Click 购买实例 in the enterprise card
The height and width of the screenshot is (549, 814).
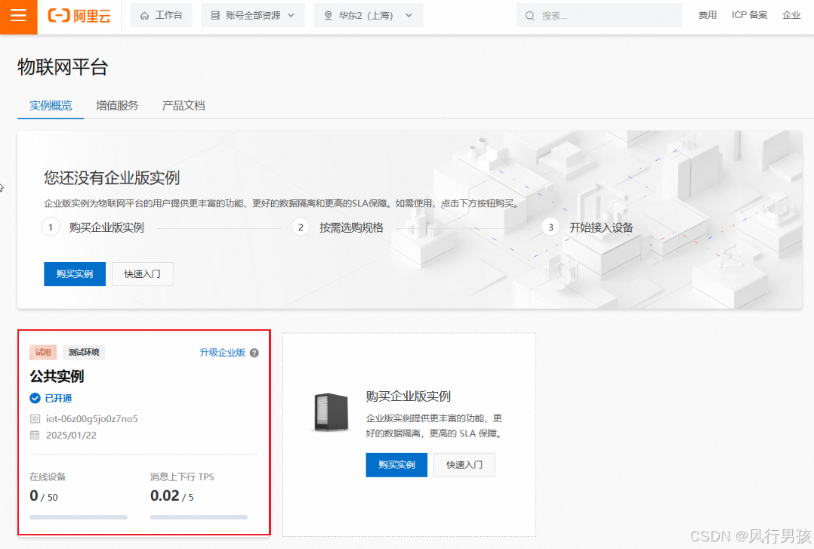pyautogui.click(x=396, y=465)
